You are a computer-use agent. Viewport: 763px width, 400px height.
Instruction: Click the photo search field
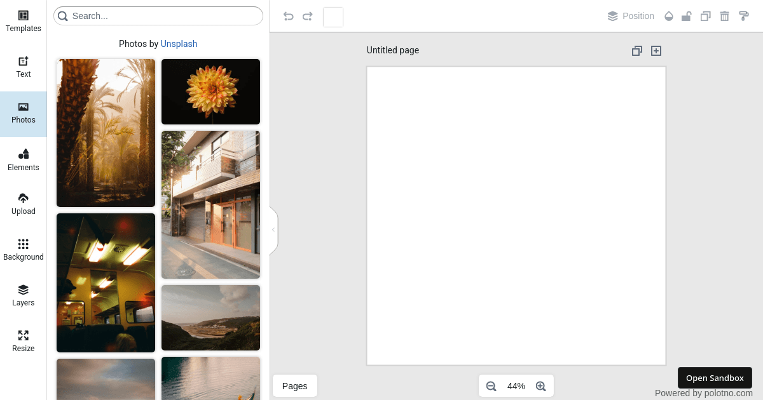tap(158, 16)
